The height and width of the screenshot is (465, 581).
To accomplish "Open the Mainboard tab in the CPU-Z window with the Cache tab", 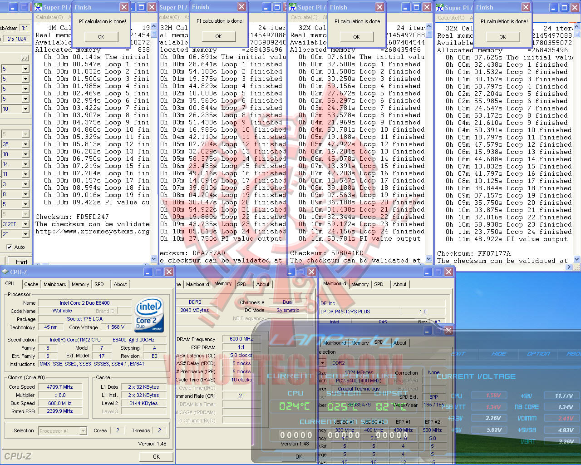I will pos(55,284).
